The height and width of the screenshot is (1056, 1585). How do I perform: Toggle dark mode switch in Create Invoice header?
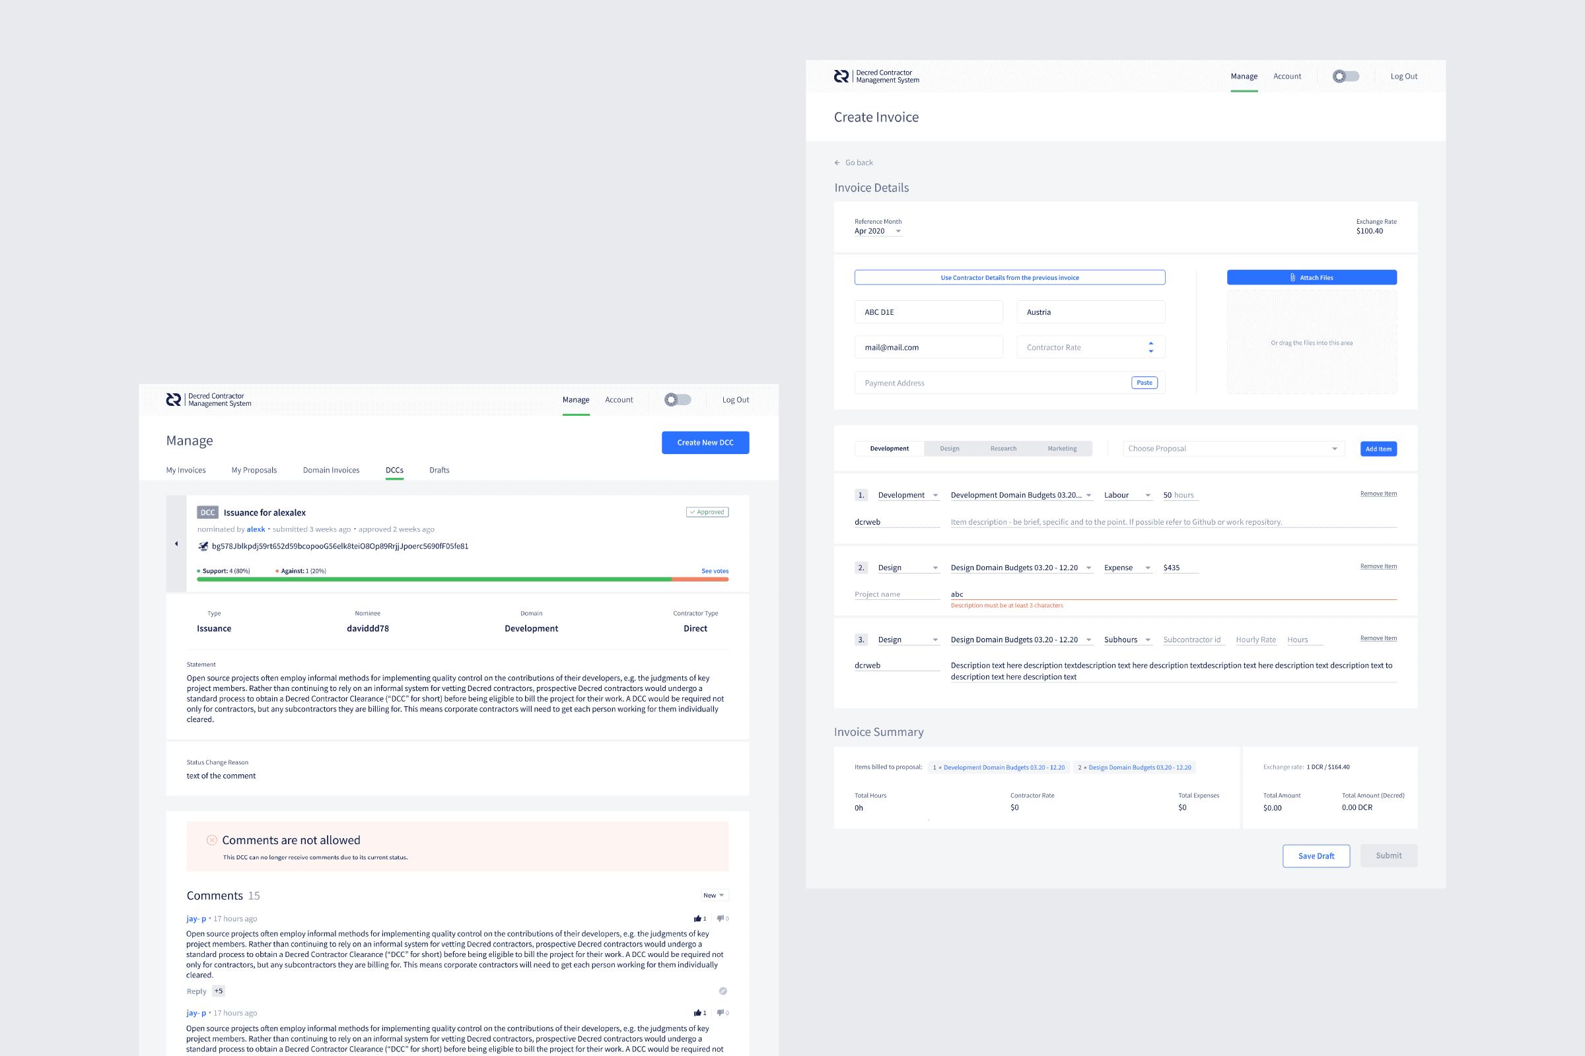1345,77
